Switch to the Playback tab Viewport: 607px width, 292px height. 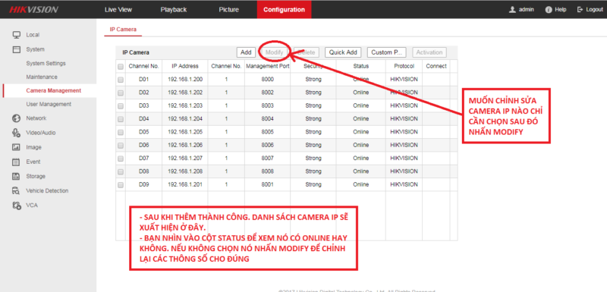point(174,10)
